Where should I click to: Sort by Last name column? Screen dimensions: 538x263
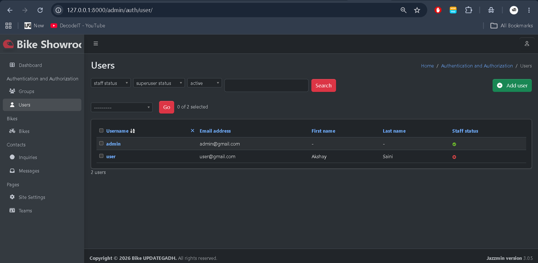[394, 131]
